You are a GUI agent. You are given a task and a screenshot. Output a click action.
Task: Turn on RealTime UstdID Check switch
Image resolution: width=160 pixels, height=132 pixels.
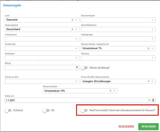click(84, 110)
